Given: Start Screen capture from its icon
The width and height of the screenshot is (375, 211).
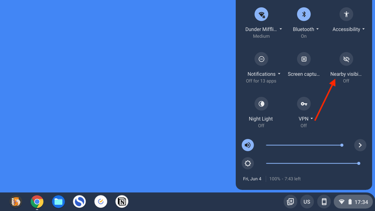Looking at the screenshot, I should pos(304,59).
